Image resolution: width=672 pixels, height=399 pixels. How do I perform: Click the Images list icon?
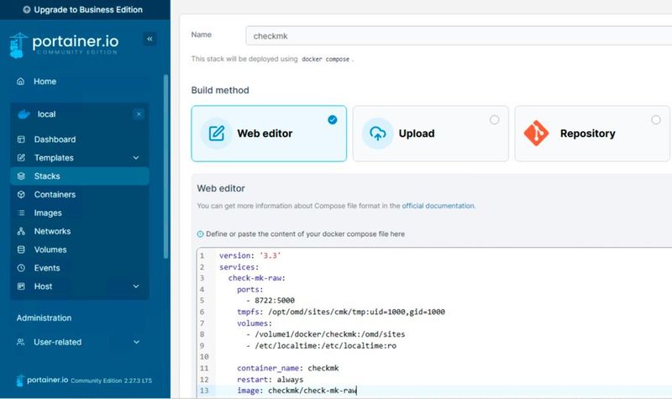click(21, 213)
